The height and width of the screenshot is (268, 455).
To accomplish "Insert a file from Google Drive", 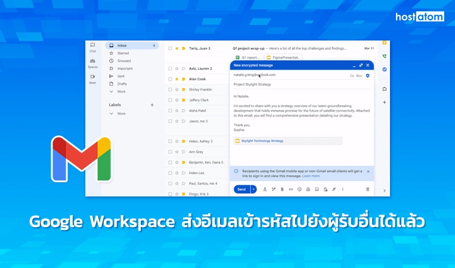I will coord(308,189).
